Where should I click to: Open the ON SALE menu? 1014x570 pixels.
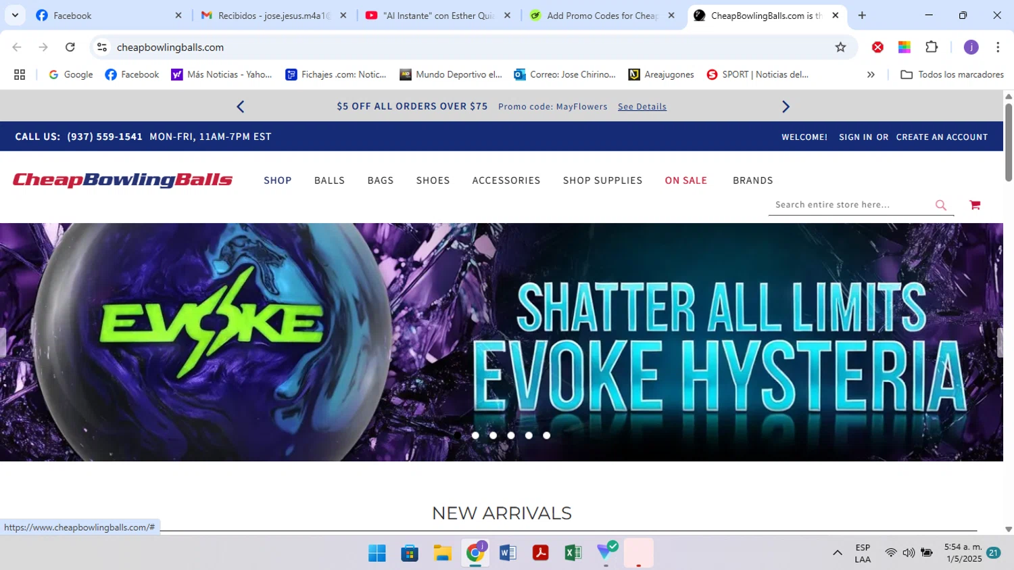click(x=685, y=181)
